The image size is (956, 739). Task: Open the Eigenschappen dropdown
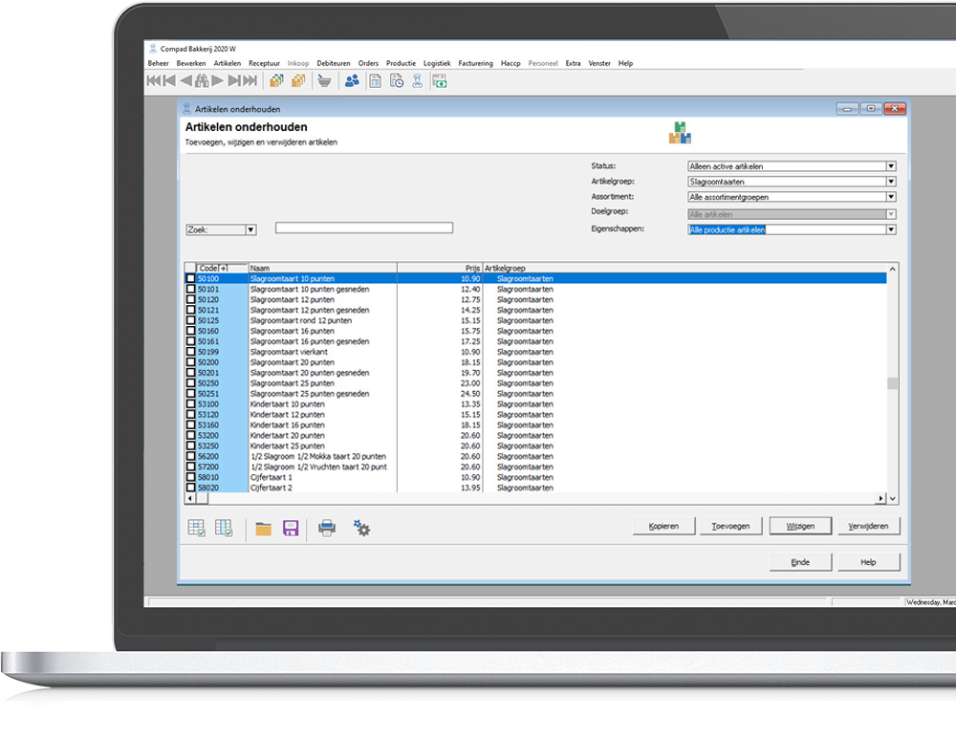click(891, 229)
